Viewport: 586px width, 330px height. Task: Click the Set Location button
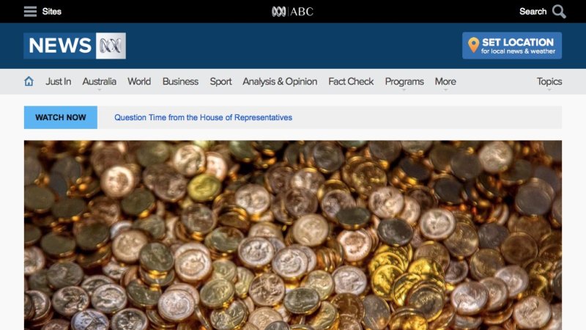(512, 45)
